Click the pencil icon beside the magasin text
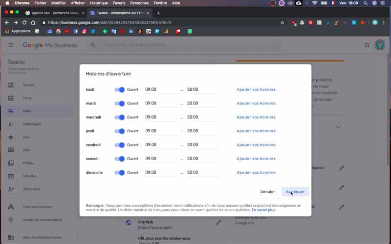 coord(341,168)
